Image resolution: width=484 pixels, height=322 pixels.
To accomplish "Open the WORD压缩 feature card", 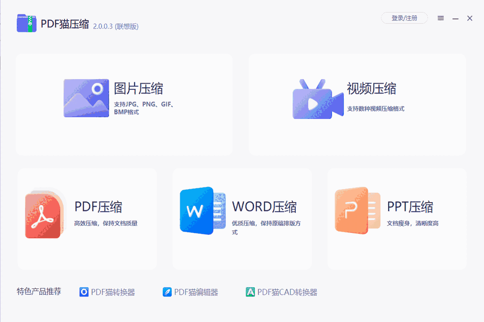I will coord(242,219).
